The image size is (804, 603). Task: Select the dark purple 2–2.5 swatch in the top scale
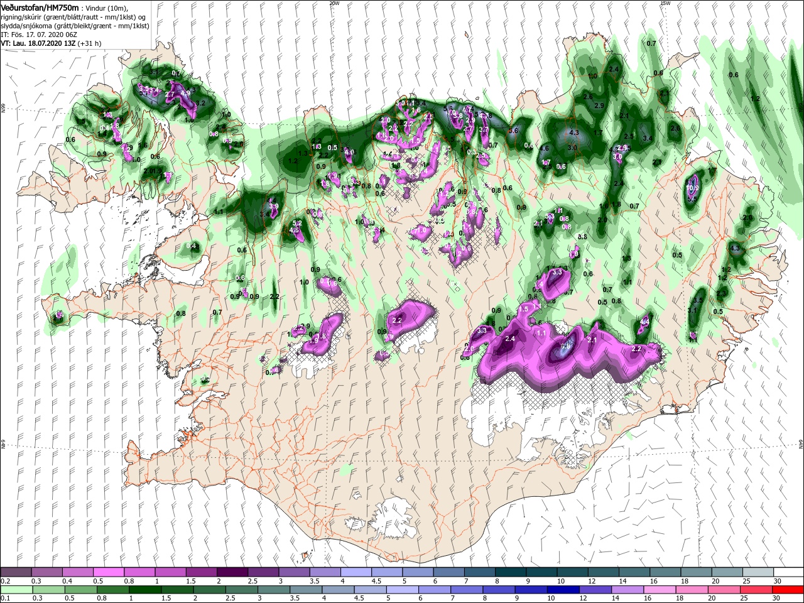click(232, 572)
